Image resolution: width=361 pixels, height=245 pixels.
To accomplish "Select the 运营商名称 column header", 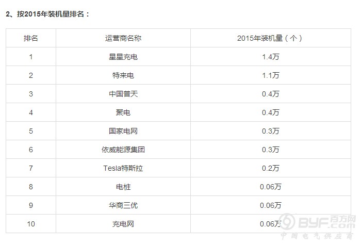I will click(x=123, y=38).
